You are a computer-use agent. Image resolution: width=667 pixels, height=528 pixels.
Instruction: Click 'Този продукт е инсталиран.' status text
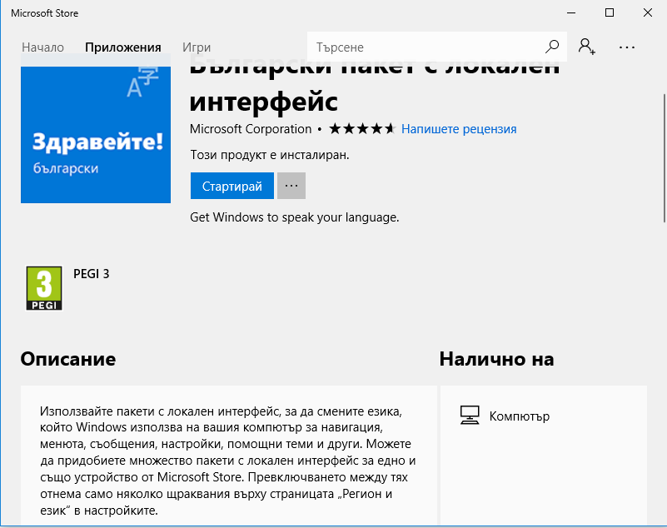coord(270,155)
